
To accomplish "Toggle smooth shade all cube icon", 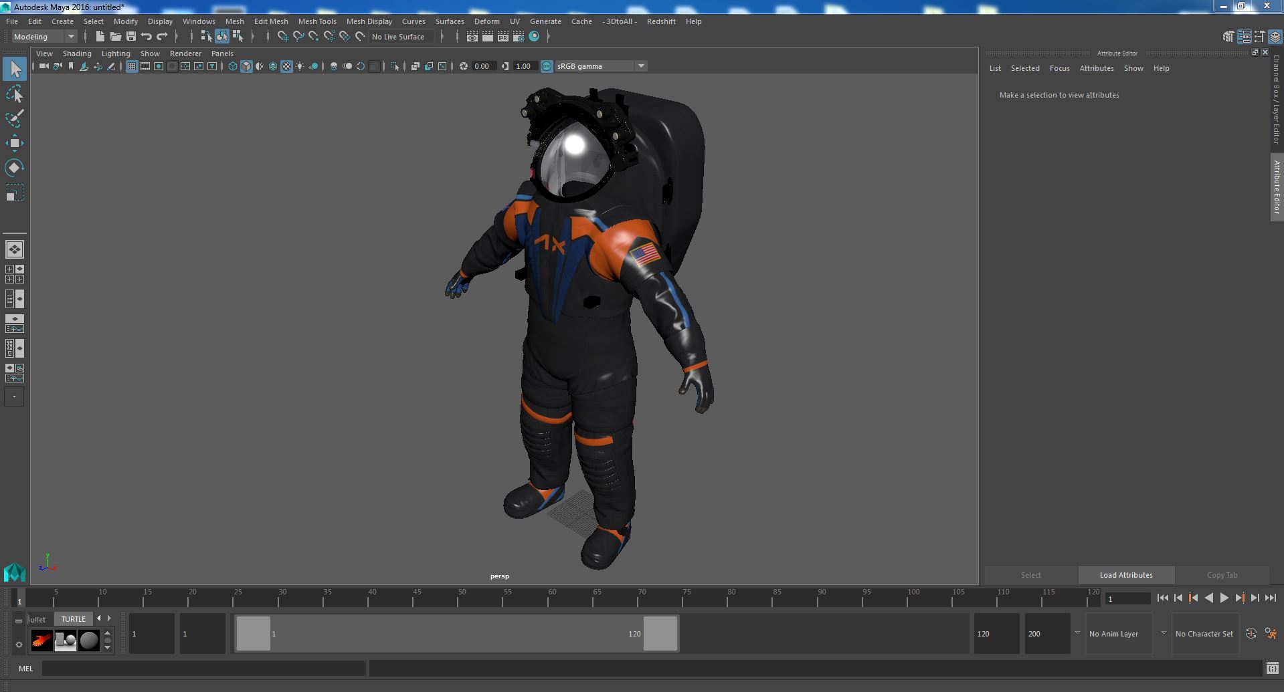I will coord(246,66).
